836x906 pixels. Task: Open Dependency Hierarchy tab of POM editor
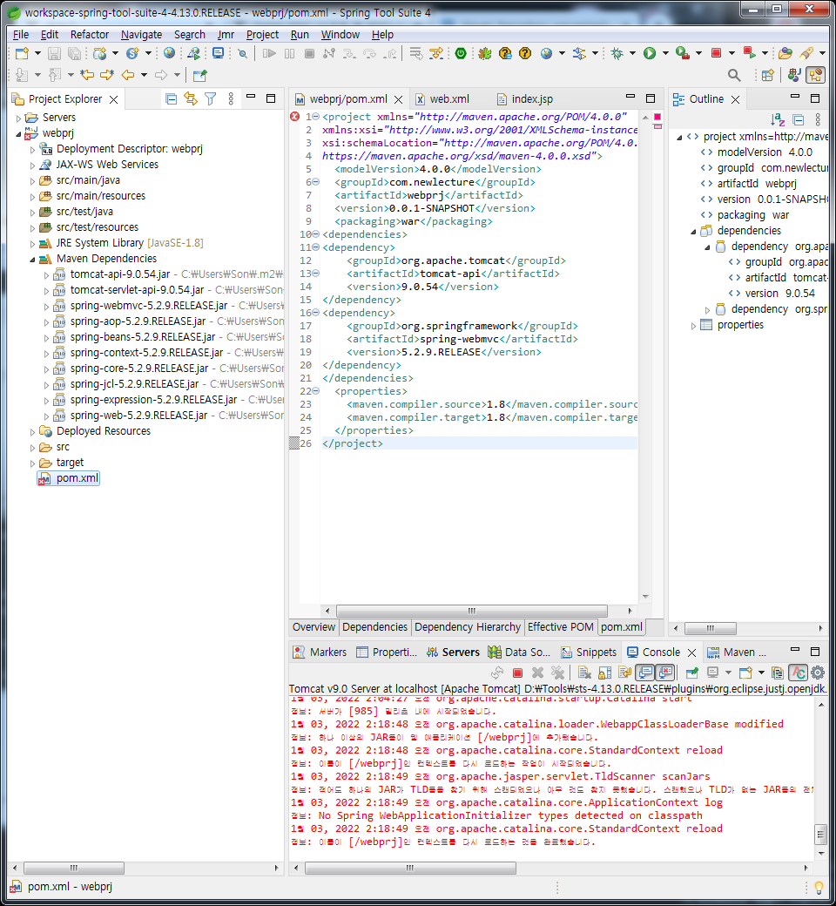468,627
